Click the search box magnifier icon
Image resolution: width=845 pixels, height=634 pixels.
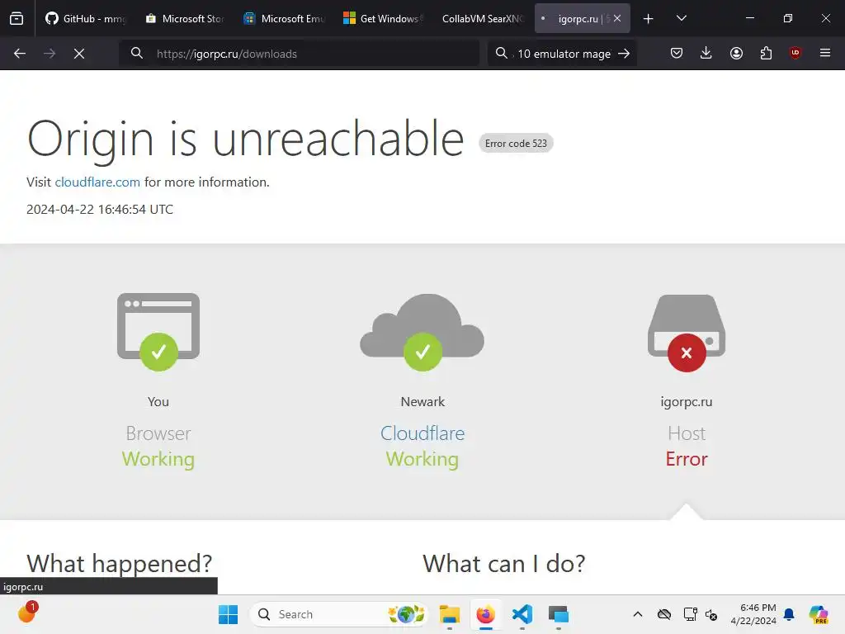pos(502,53)
